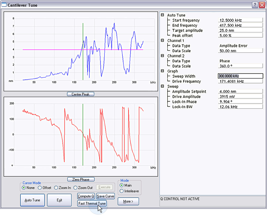267x218 pixels.
Task: Edit the Start frequency field
Action: 240,20
